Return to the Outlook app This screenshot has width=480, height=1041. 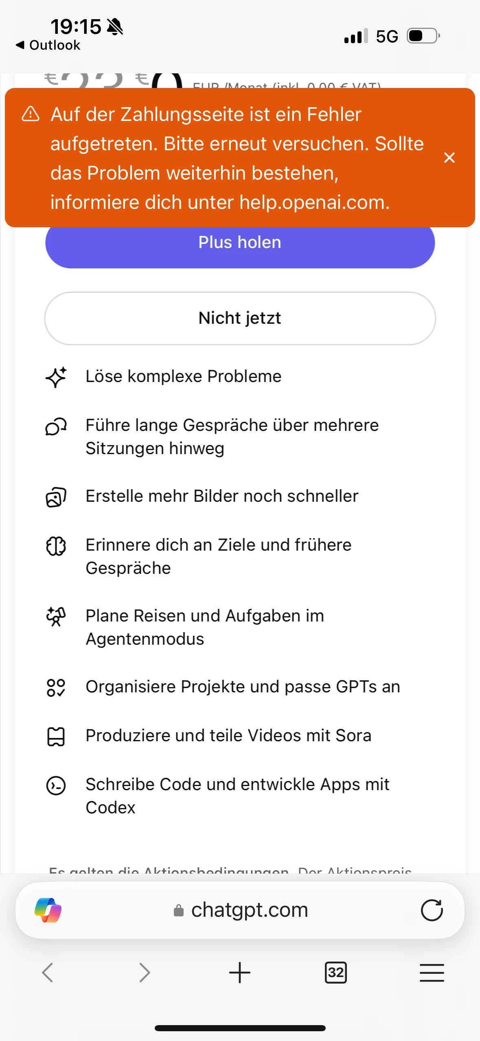48,45
